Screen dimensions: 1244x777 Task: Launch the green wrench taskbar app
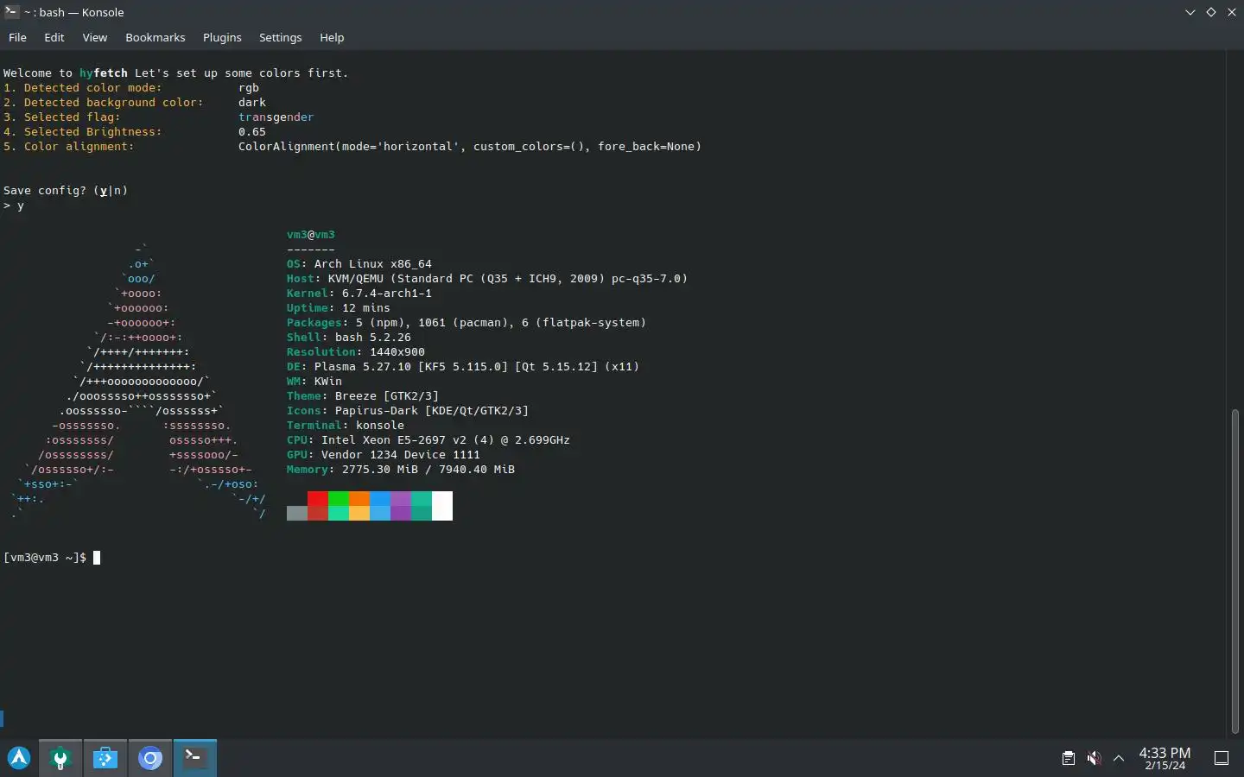(60, 758)
